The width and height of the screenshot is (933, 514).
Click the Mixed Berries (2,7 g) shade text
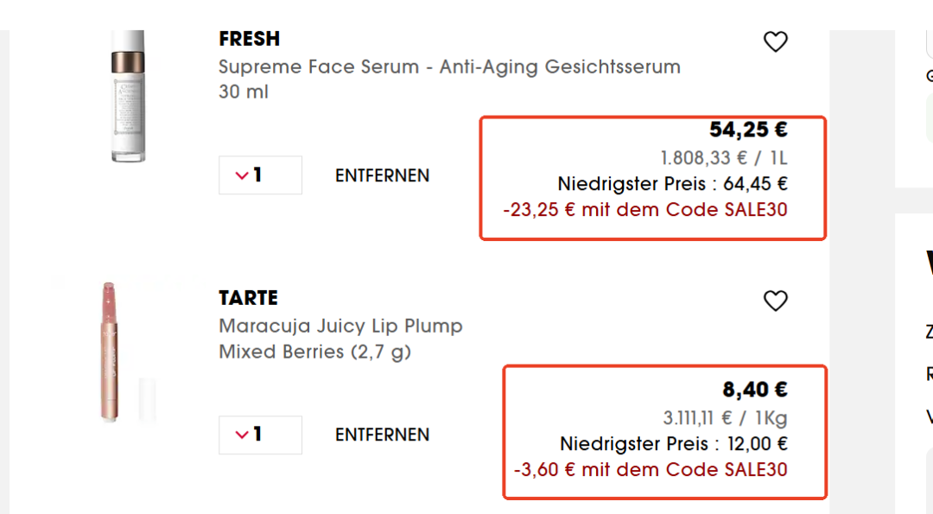click(314, 352)
